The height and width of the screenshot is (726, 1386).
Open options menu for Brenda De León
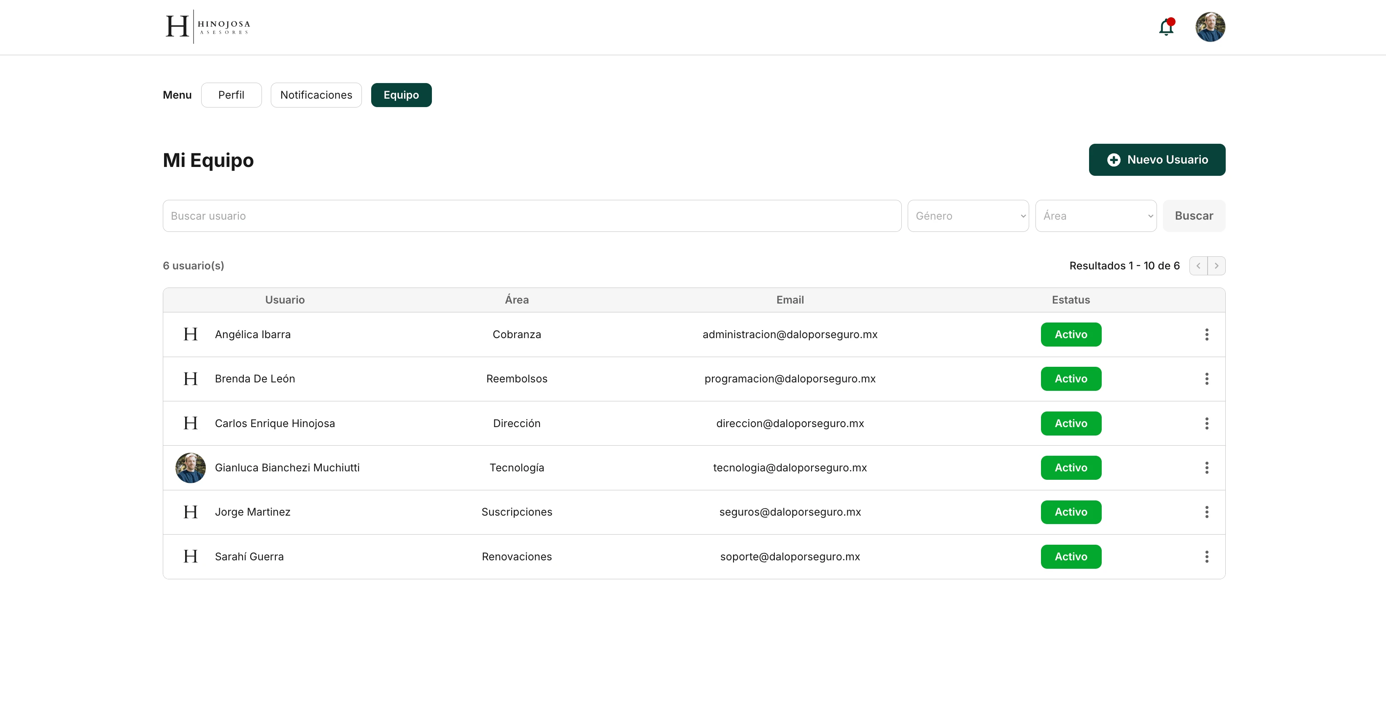click(1206, 379)
